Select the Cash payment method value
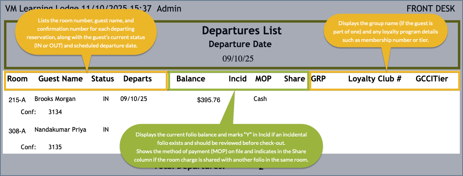This screenshot has height=176, width=463. [260, 99]
